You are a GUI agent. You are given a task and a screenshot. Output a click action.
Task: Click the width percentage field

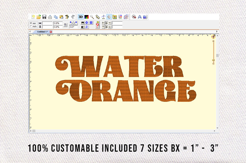click(58, 23)
